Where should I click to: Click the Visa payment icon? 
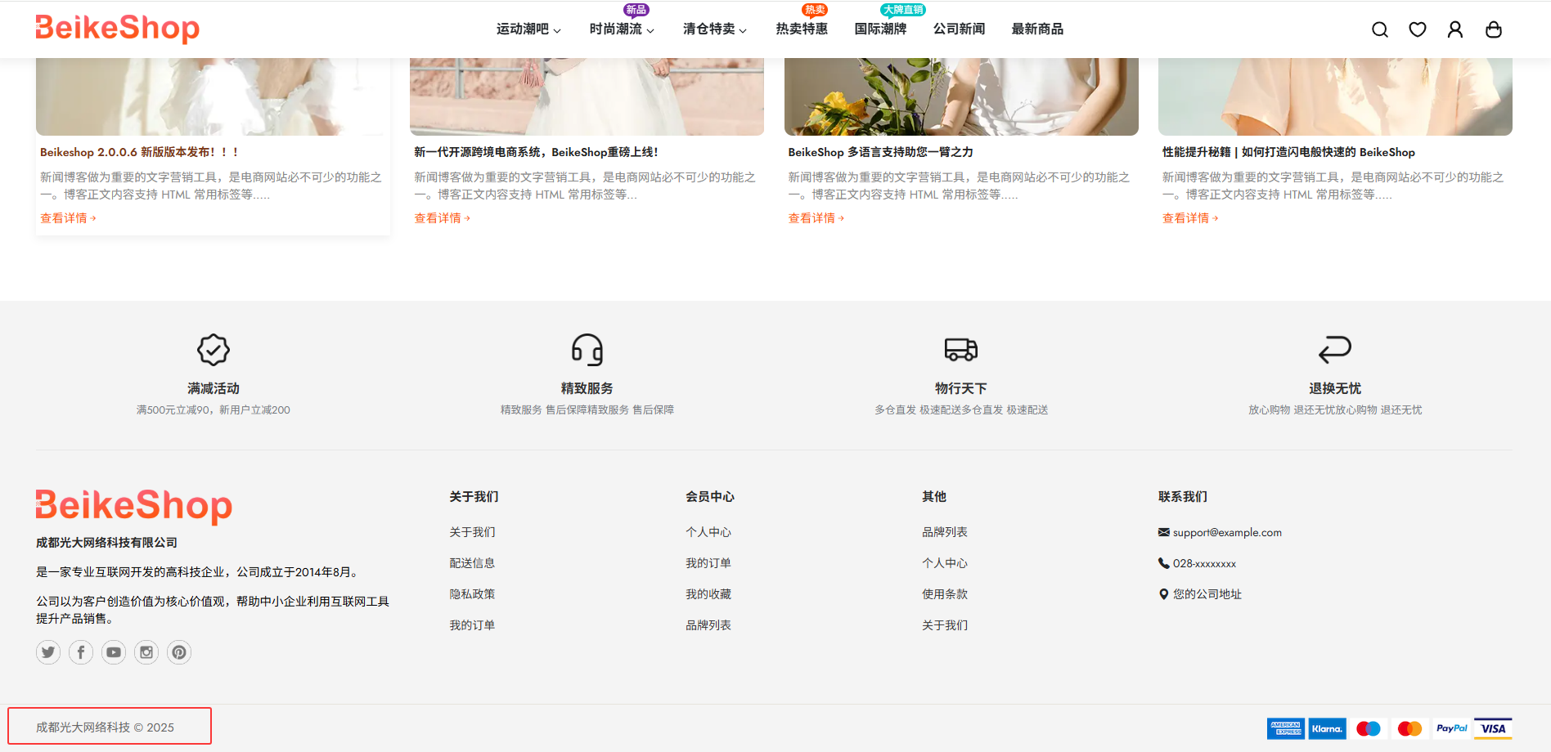coord(1493,727)
